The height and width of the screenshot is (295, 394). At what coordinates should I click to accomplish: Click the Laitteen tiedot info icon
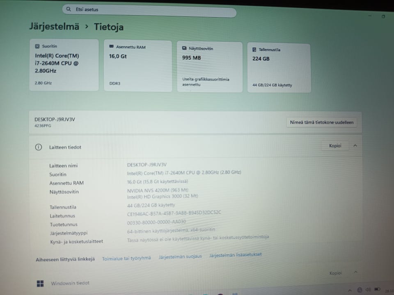pyautogui.click(x=39, y=147)
